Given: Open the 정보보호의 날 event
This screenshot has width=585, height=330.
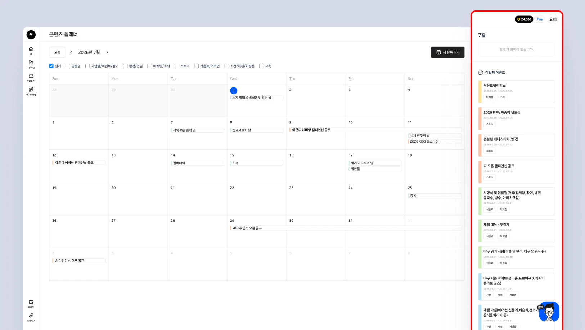Looking at the screenshot, I should click(x=256, y=130).
